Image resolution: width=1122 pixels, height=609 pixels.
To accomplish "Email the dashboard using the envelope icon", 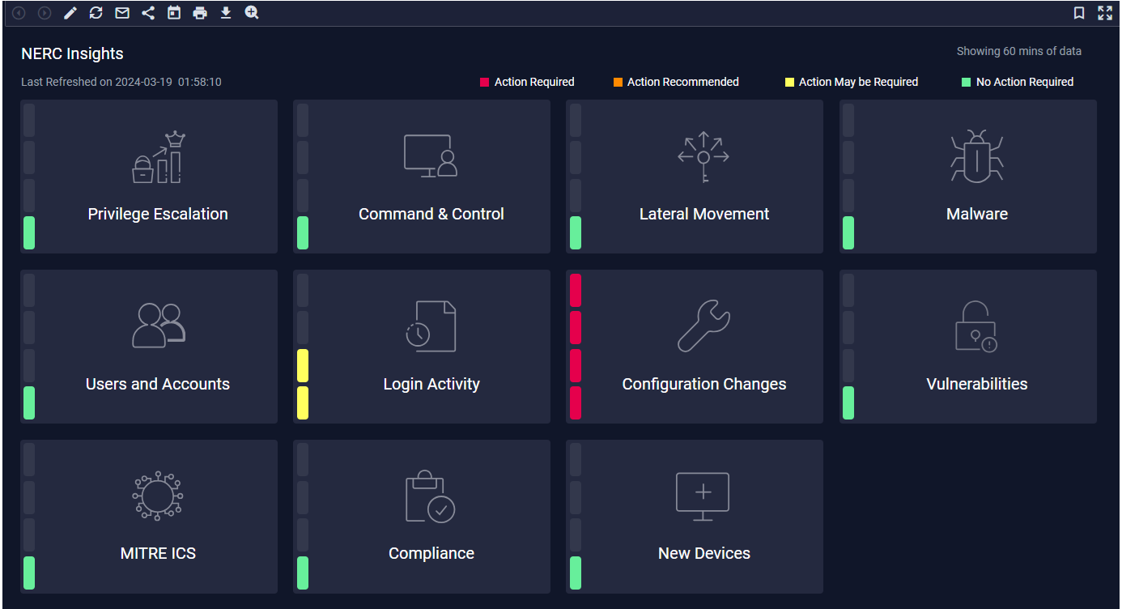I will pos(121,13).
